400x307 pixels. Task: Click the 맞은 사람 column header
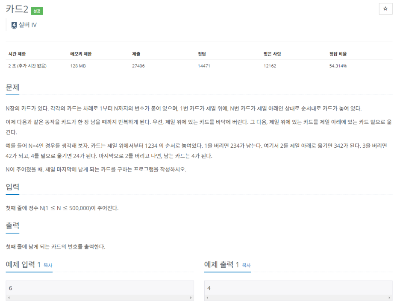272,54
